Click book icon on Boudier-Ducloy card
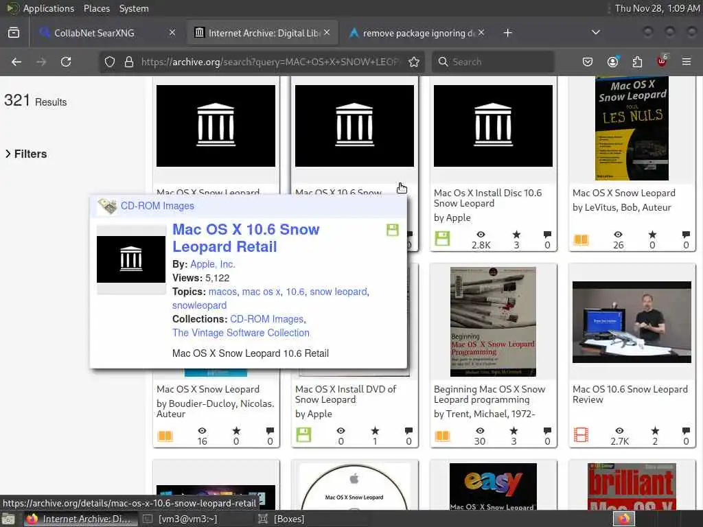Viewport: 703px width, 527px height. [x=165, y=436]
